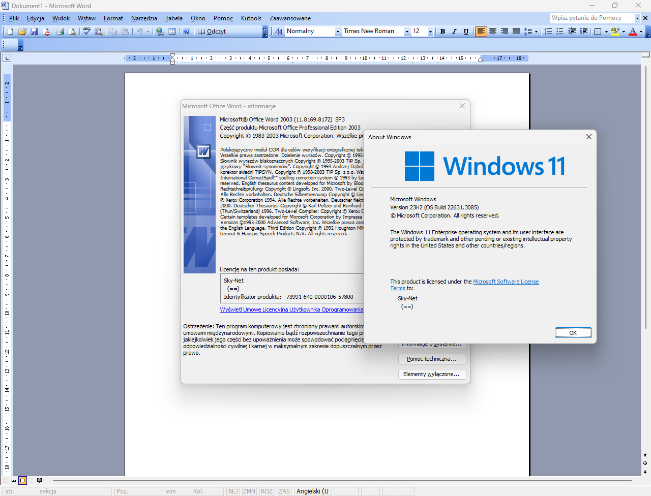
Task: Switch to Odczyt reading mode
Action: pos(212,32)
